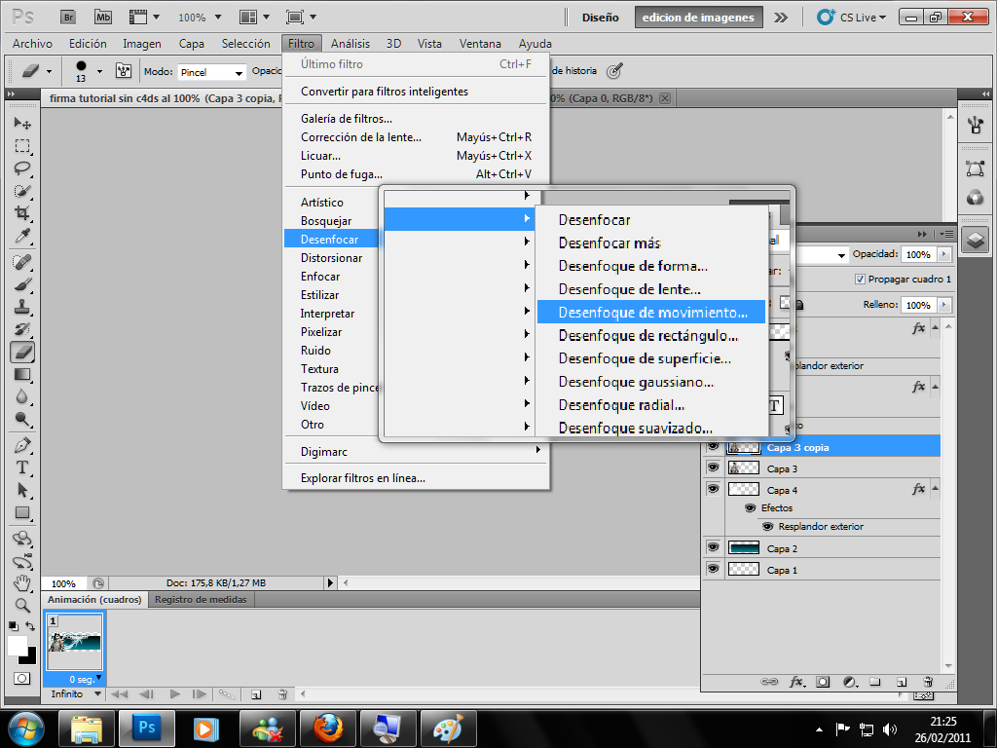This screenshot has height=748, width=997.
Task: Click the add layer style fx icon
Action: pos(796,682)
